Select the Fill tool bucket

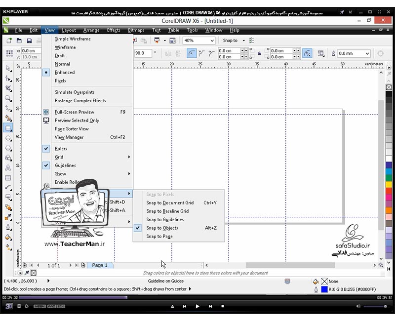pos(8,237)
